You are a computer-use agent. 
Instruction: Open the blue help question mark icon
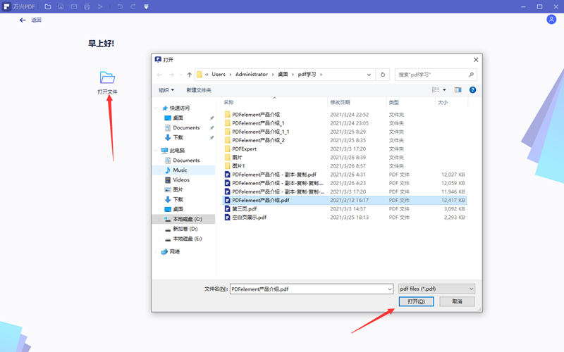472,90
